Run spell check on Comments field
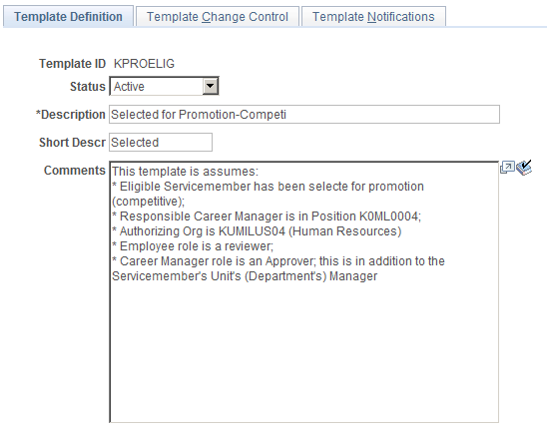 point(524,168)
